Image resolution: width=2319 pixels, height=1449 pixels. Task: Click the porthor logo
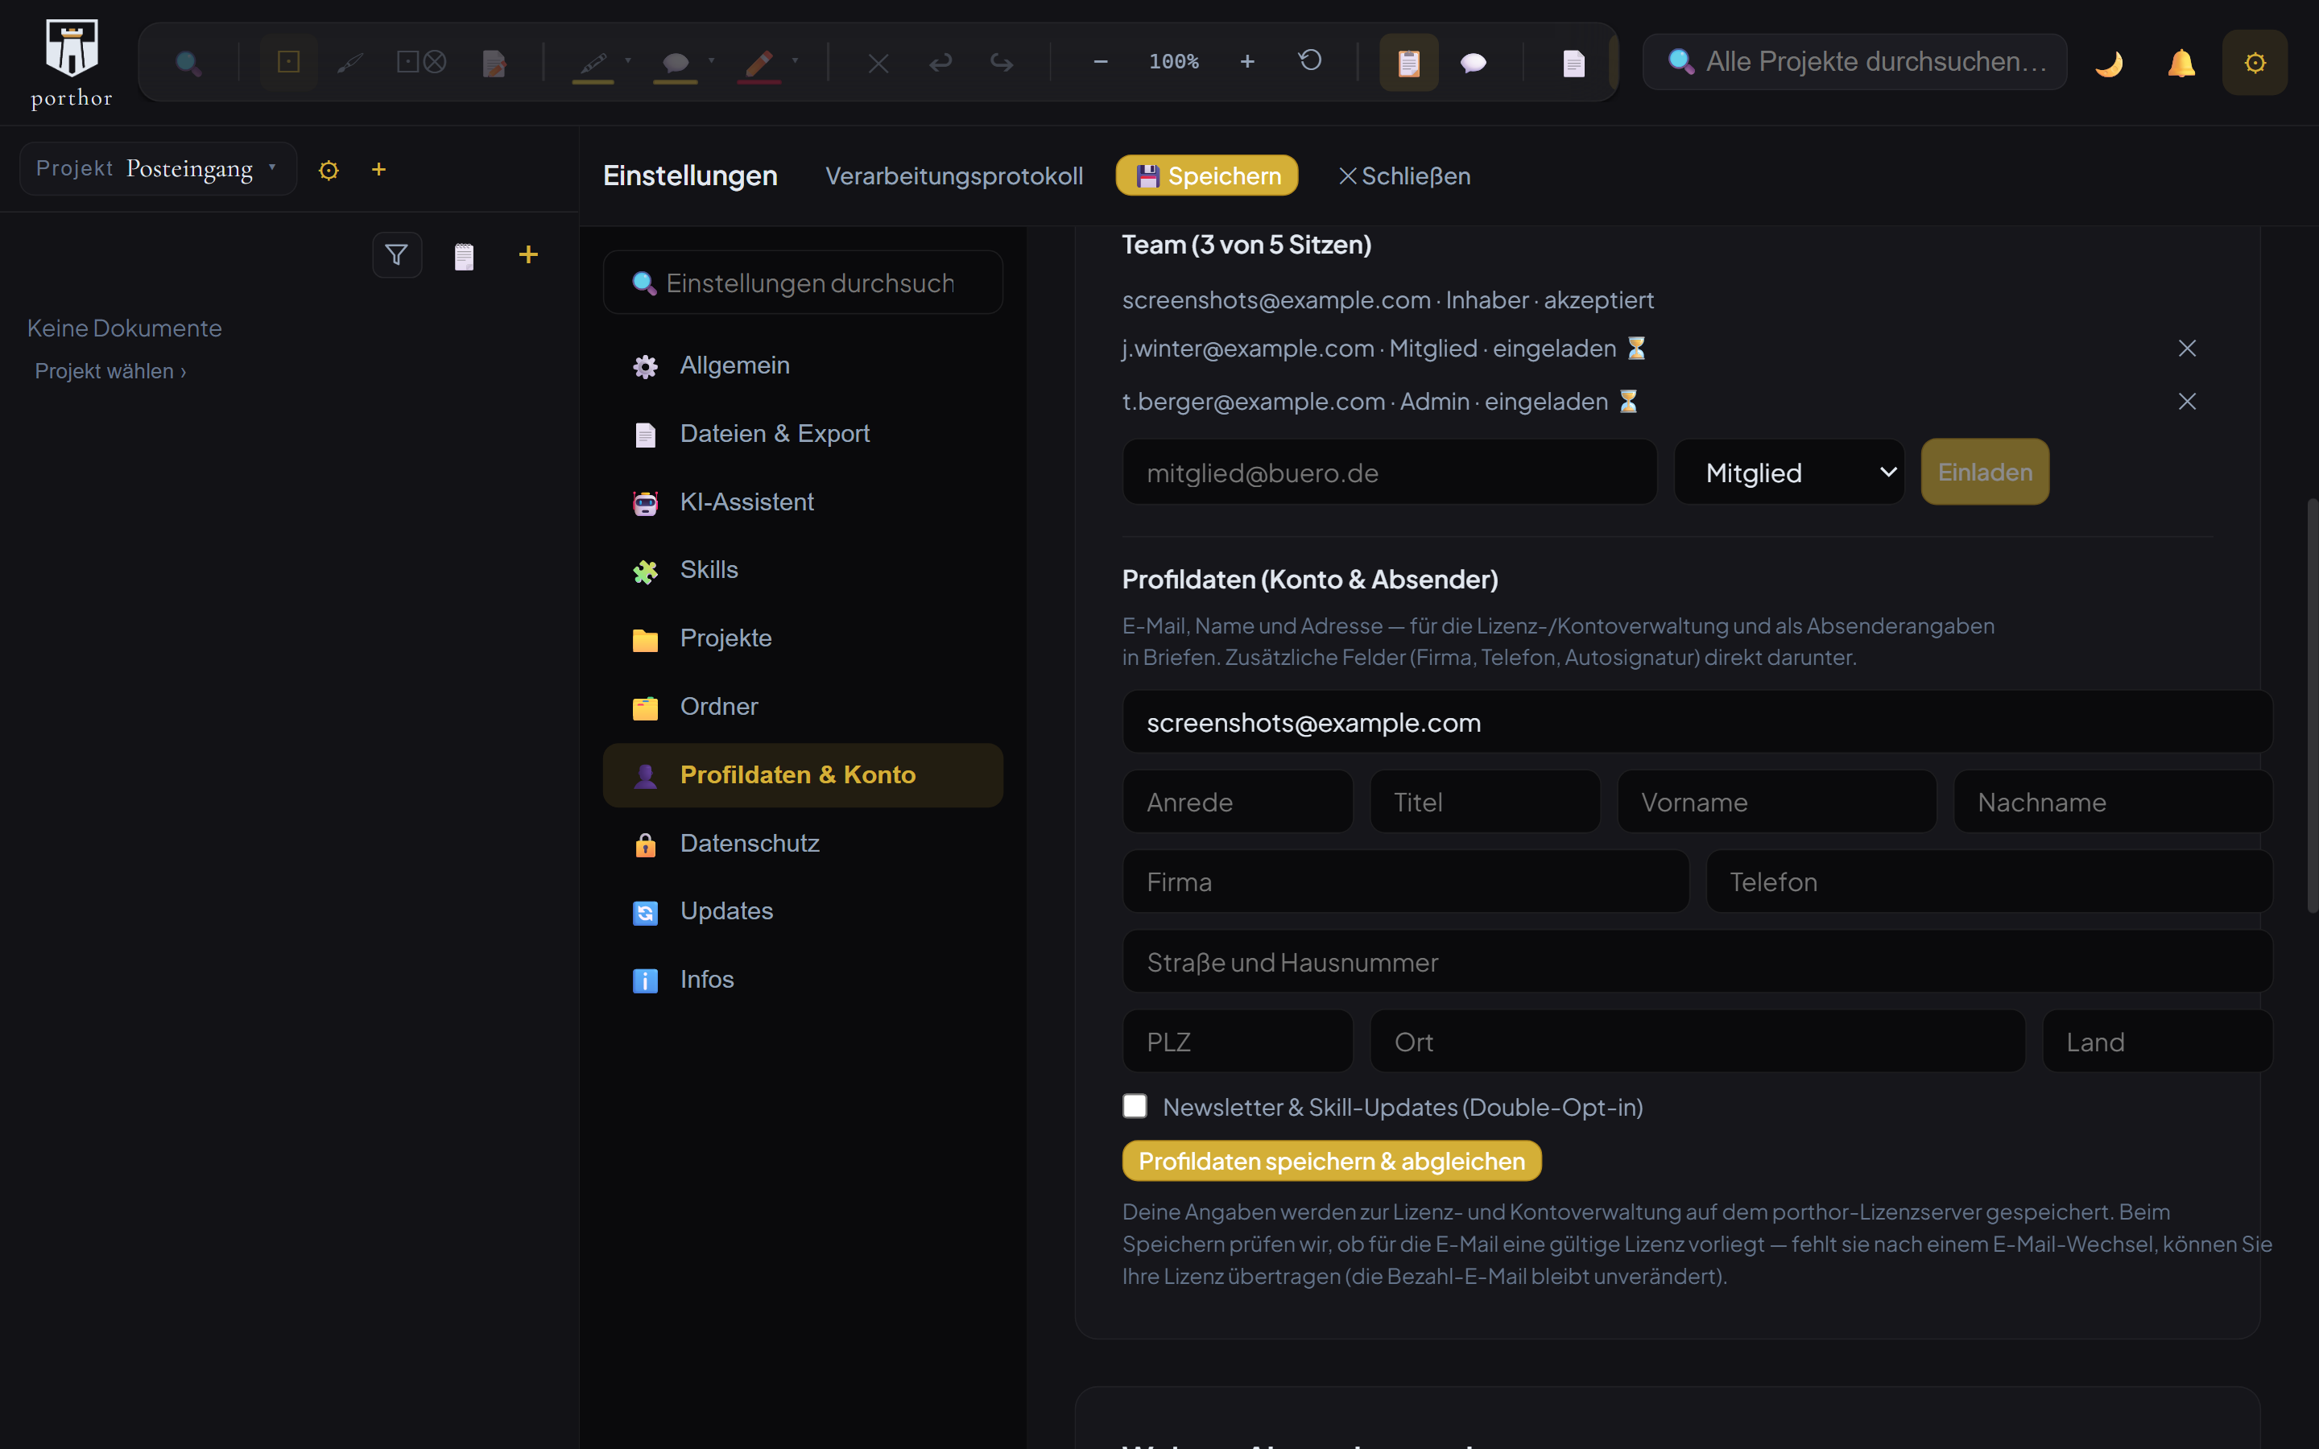coord(72,64)
